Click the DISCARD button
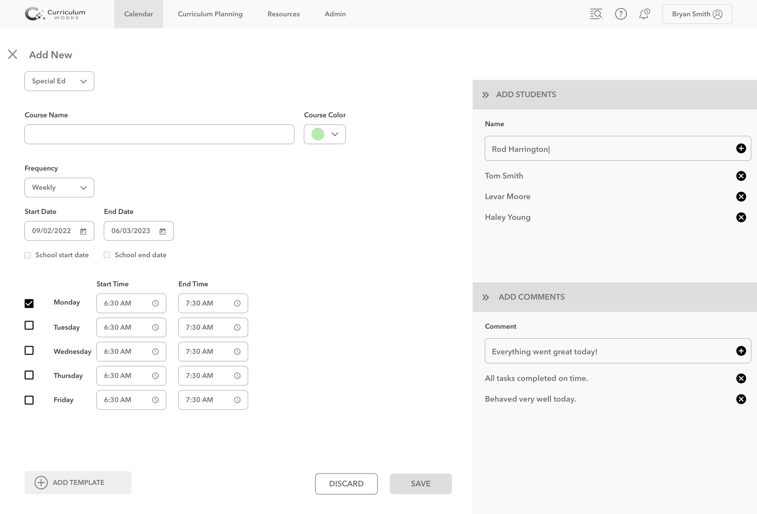Image resolution: width=757 pixels, height=514 pixels. click(x=346, y=484)
